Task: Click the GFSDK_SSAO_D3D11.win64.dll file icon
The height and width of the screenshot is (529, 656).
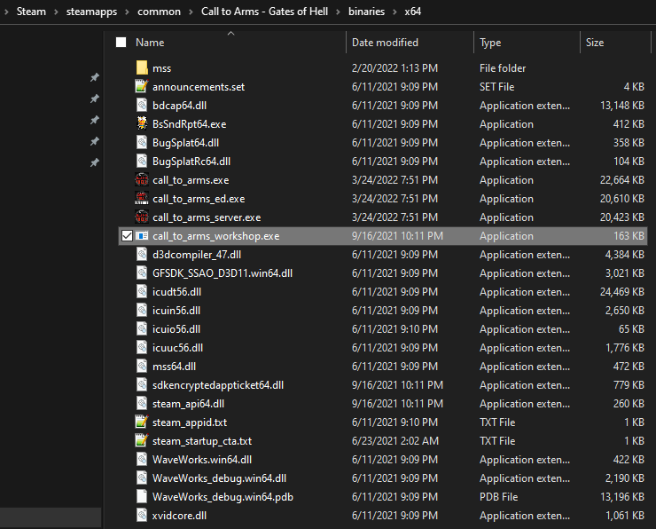Action: pos(142,272)
